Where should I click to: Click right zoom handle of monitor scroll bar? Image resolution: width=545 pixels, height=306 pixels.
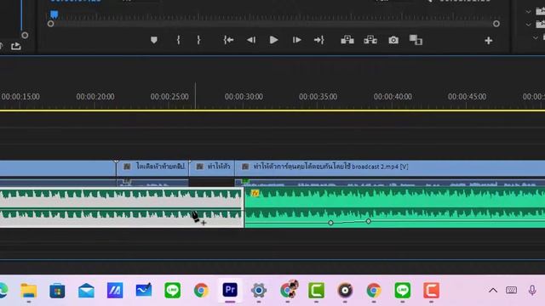tap(496, 24)
